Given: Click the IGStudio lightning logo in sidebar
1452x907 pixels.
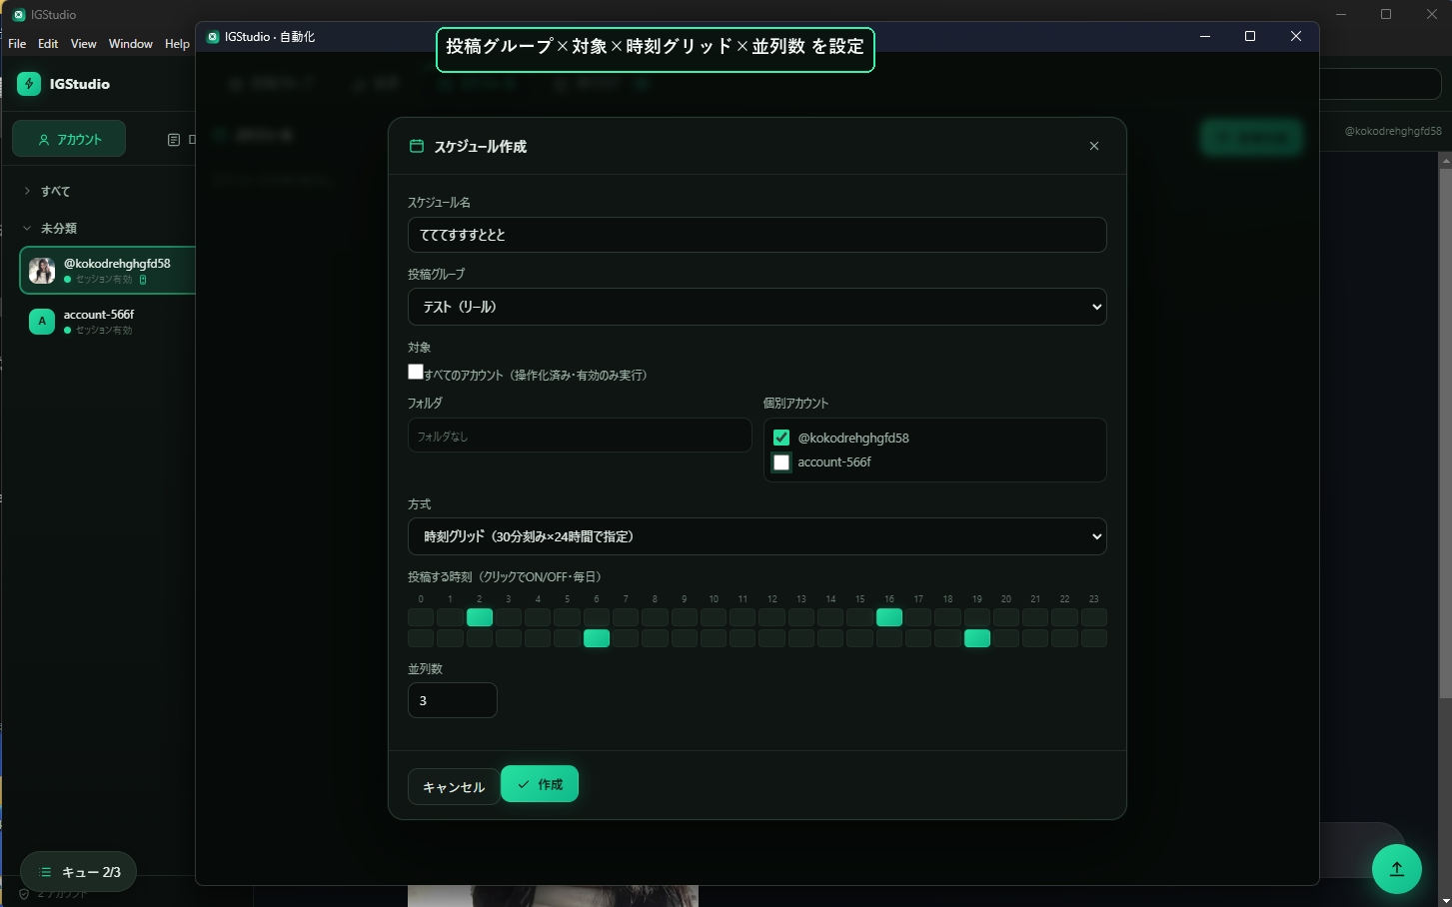Looking at the screenshot, I should click(x=29, y=84).
